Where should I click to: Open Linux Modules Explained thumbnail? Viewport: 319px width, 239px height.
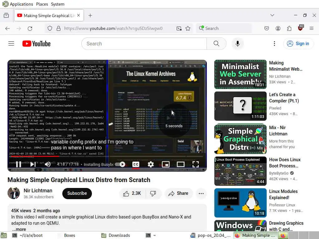240,203
